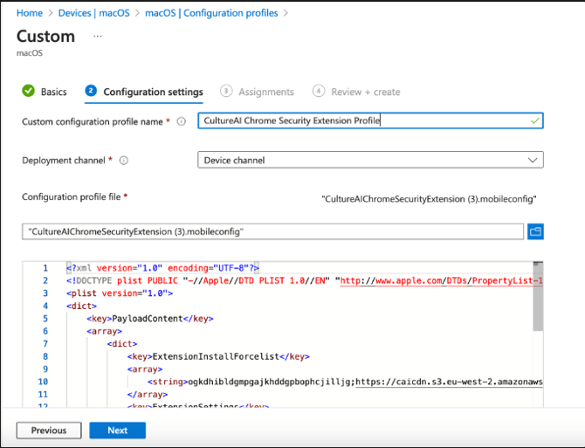The width and height of the screenshot is (585, 448).
Task: Click the step 2 Configuration settings circle icon
Action: 91,92
